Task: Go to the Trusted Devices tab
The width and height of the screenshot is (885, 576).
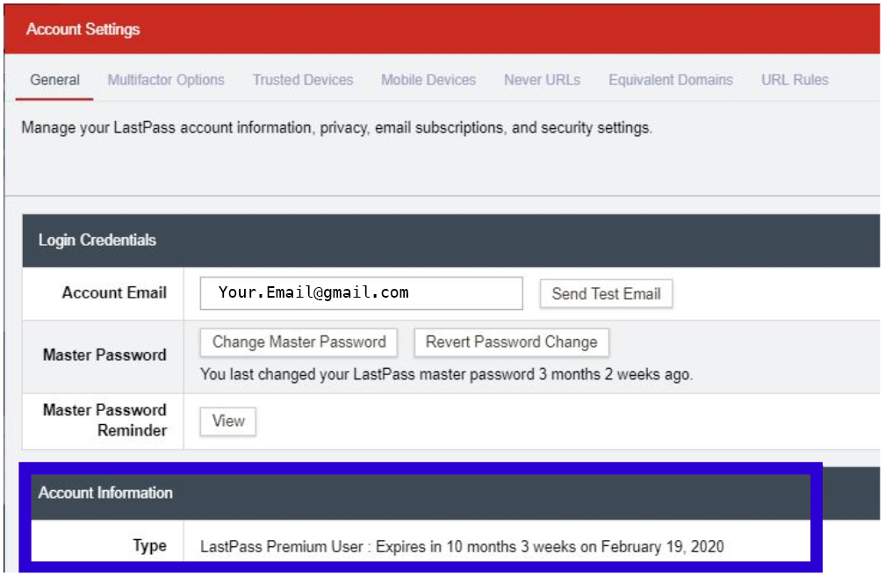Action: pos(303,80)
